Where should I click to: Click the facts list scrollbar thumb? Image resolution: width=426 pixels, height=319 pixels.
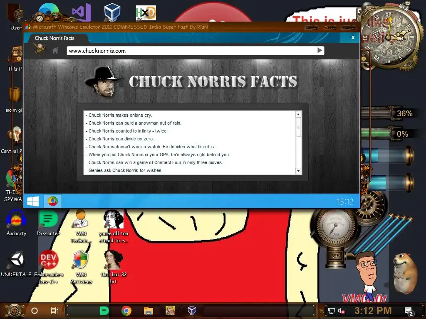pyautogui.click(x=298, y=127)
